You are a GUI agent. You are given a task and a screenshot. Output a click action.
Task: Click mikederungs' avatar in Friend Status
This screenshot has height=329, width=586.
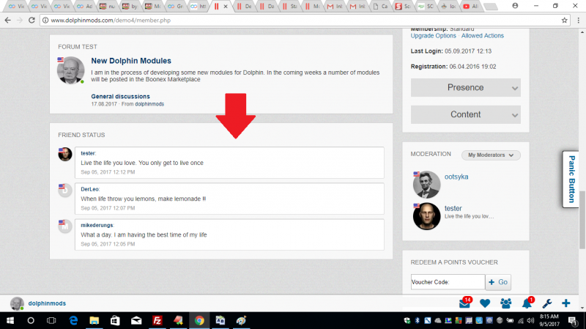[x=65, y=226]
